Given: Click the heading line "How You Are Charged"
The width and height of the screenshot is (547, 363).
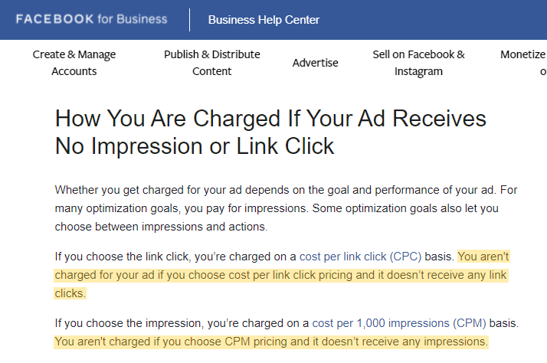Looking at the screenshot, I should coord(270,119).
